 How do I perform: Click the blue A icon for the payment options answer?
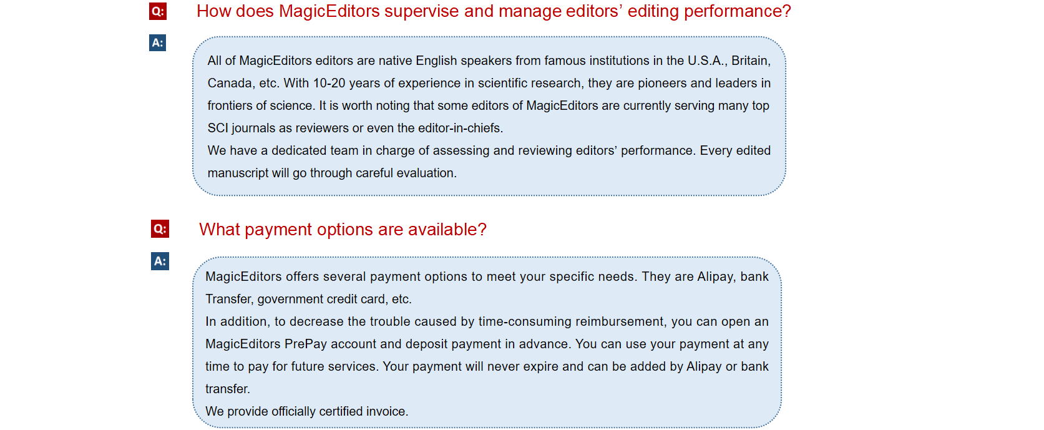pos(160,261)
